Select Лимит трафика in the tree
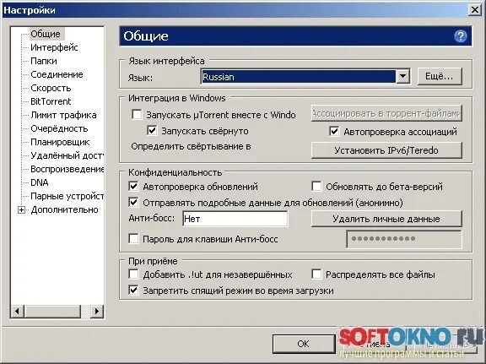Image resolution: width=486 pixels, height=364 pixels. [x=63, y=115]
